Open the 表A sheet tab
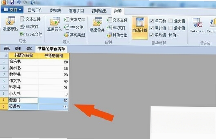 coord(7,49)
